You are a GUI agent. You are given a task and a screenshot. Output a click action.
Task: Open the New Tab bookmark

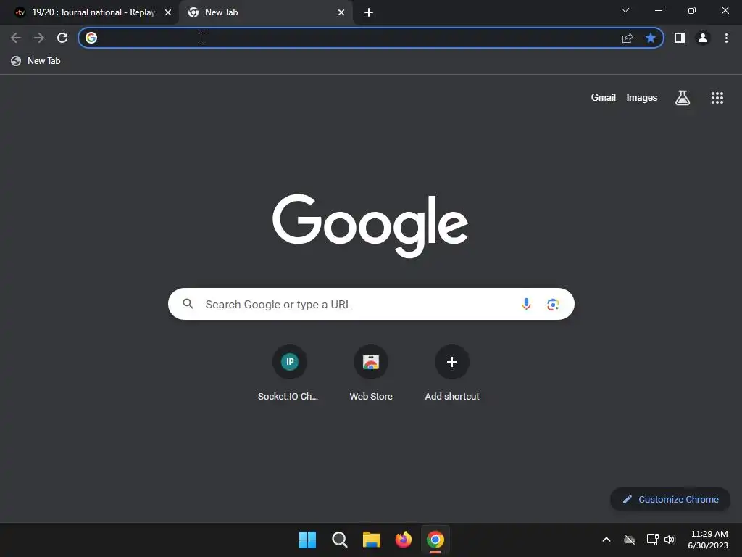36,61
